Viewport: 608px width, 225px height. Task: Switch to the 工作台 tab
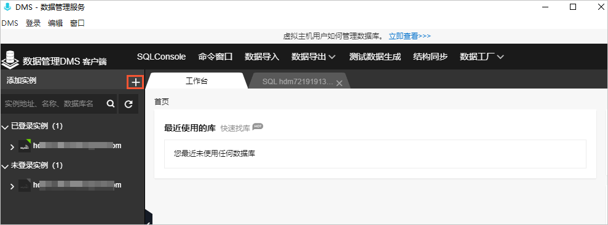pos(197,81)
